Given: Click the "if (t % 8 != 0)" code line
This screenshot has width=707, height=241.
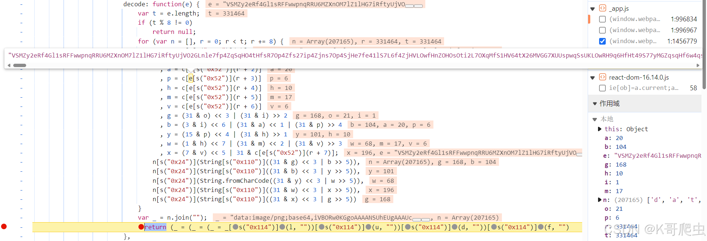Looking at the screenshot, I should coord(165,22).
